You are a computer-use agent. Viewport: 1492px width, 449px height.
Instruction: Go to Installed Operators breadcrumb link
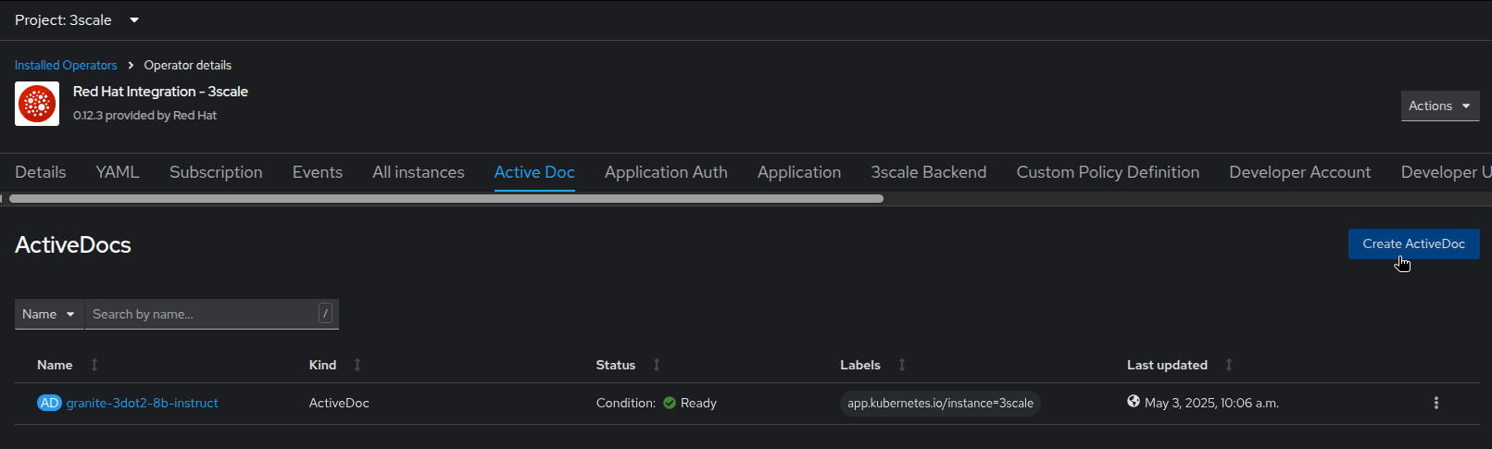[x=66, y=66]
